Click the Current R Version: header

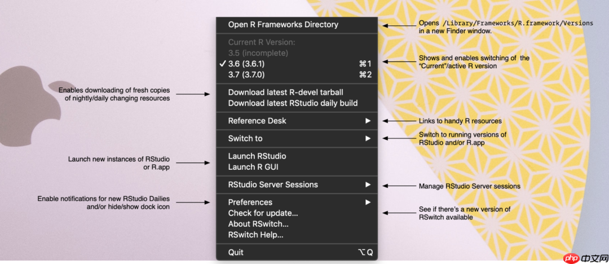[x=262, y=42]
